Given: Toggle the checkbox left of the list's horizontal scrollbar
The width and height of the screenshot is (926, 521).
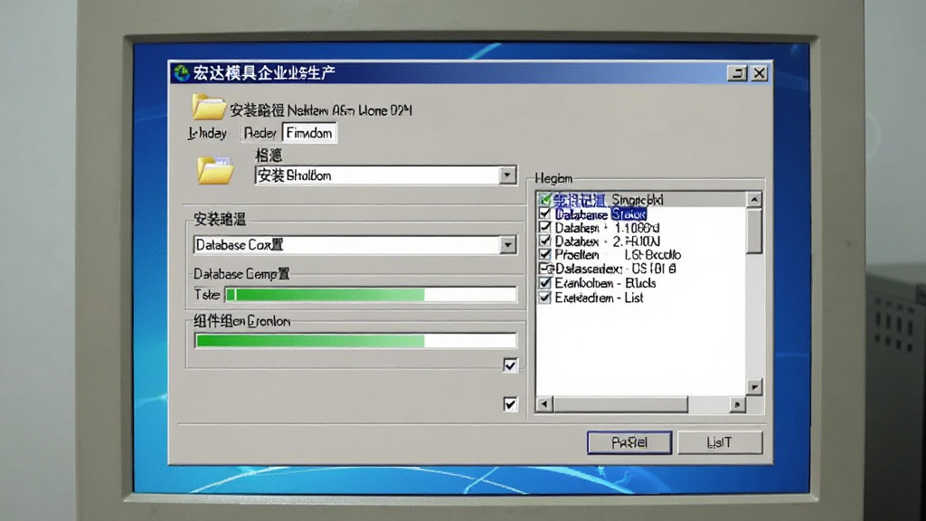Looking at the screenshot, I should [x=510, y=404].
